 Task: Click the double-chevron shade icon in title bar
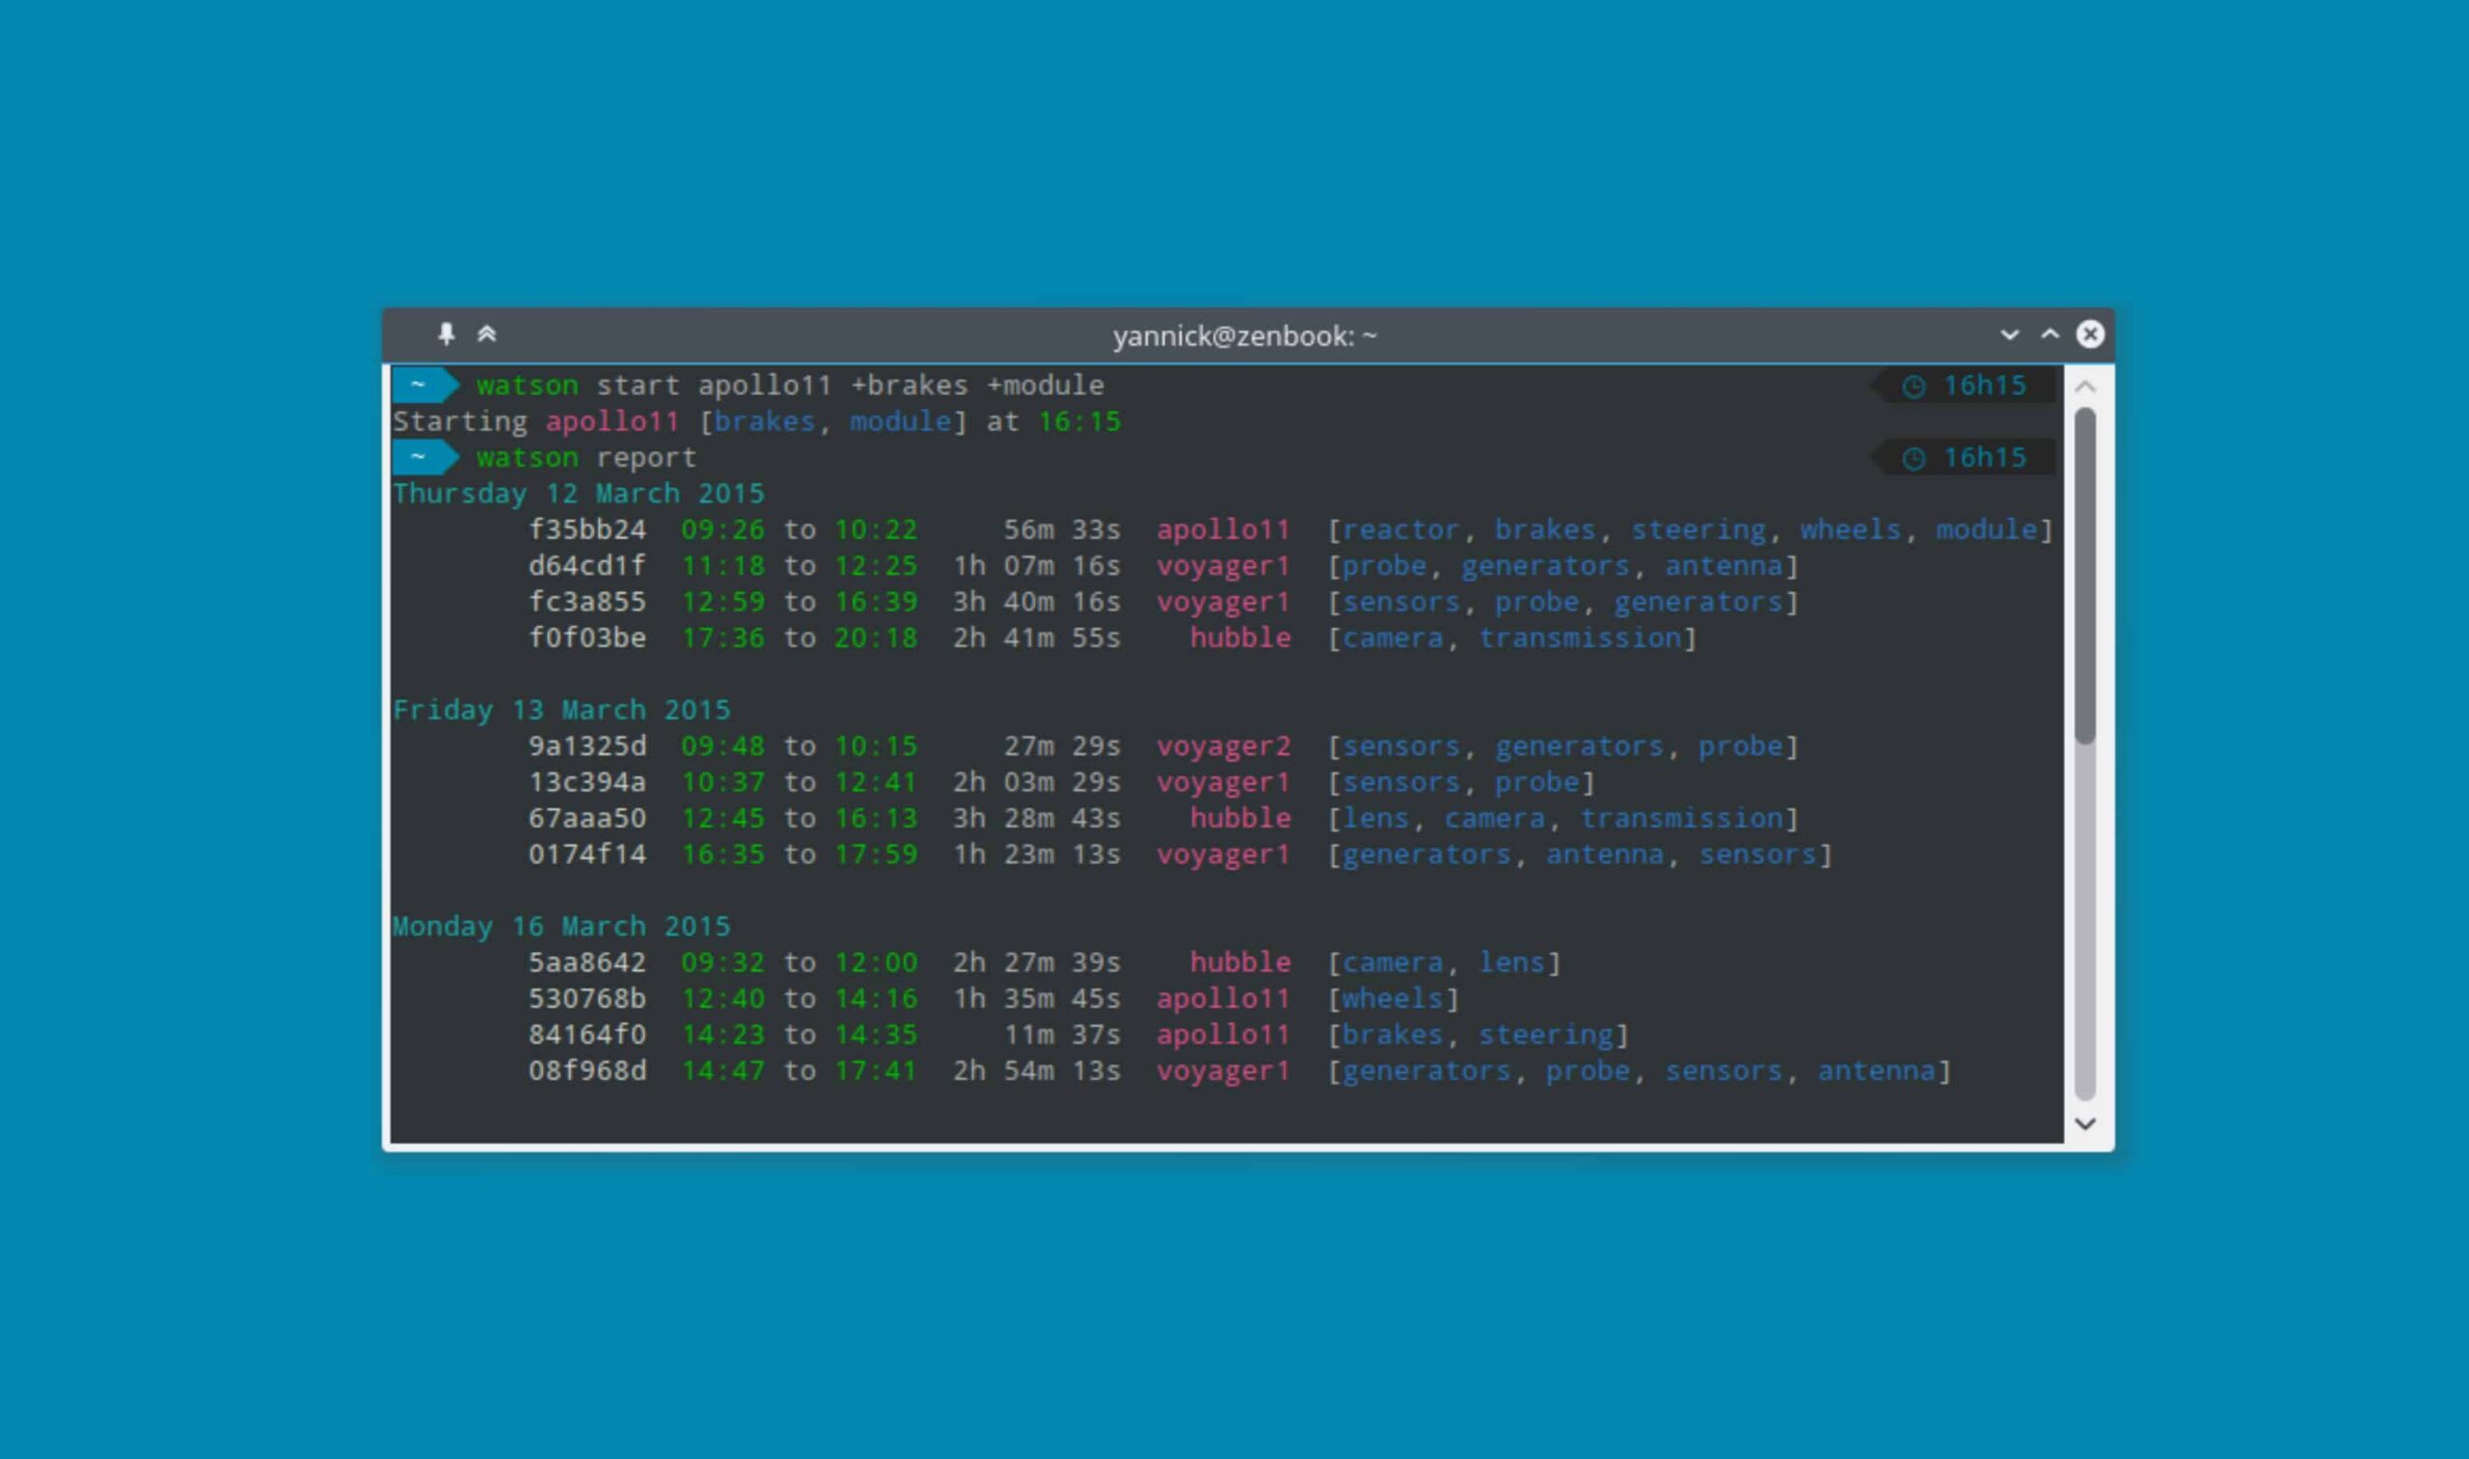[x=487, y=335]
